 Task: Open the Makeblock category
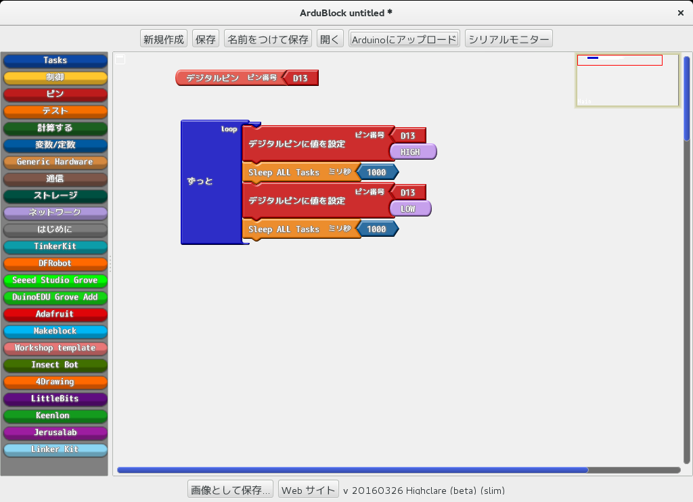(55, 331)
